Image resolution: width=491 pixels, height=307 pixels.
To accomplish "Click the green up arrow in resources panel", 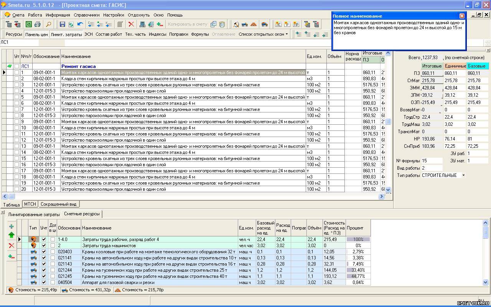I will point(11,235).
